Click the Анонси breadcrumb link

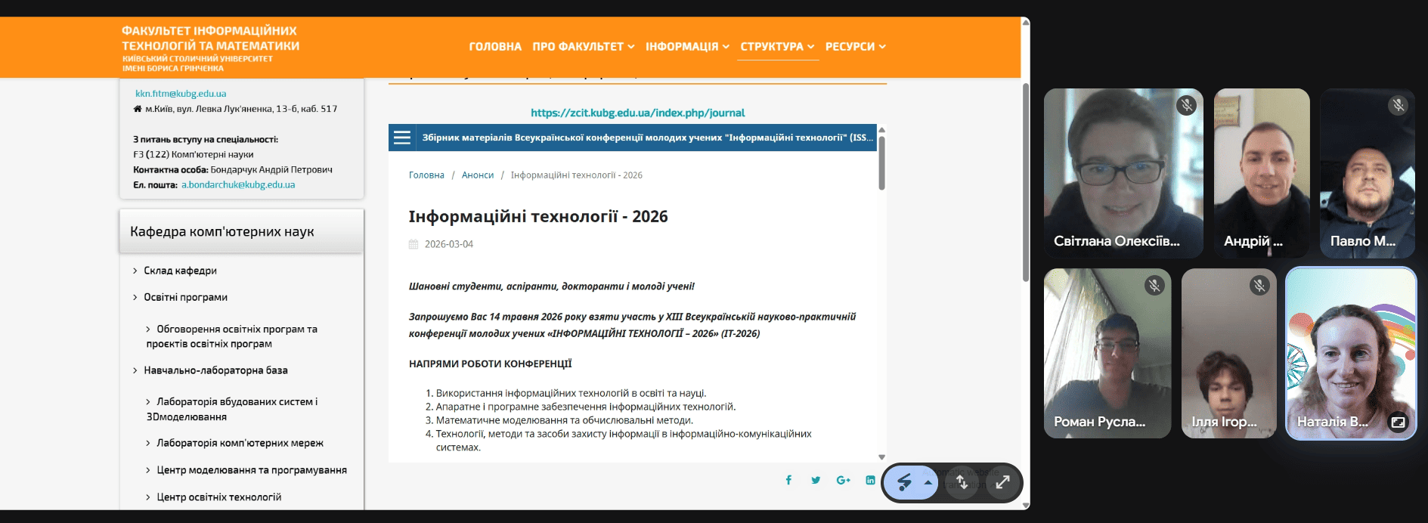coord(478,175)
